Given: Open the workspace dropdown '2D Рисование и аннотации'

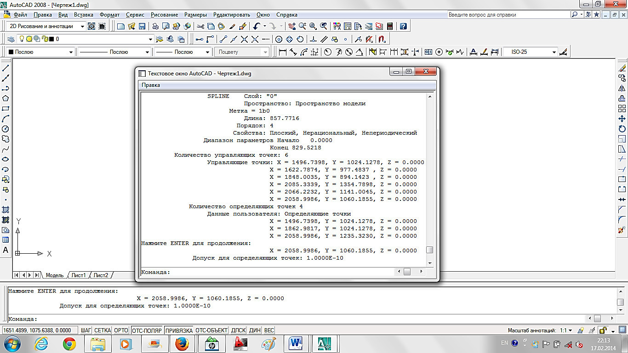Looking at the screenshot, I should 46,26.
